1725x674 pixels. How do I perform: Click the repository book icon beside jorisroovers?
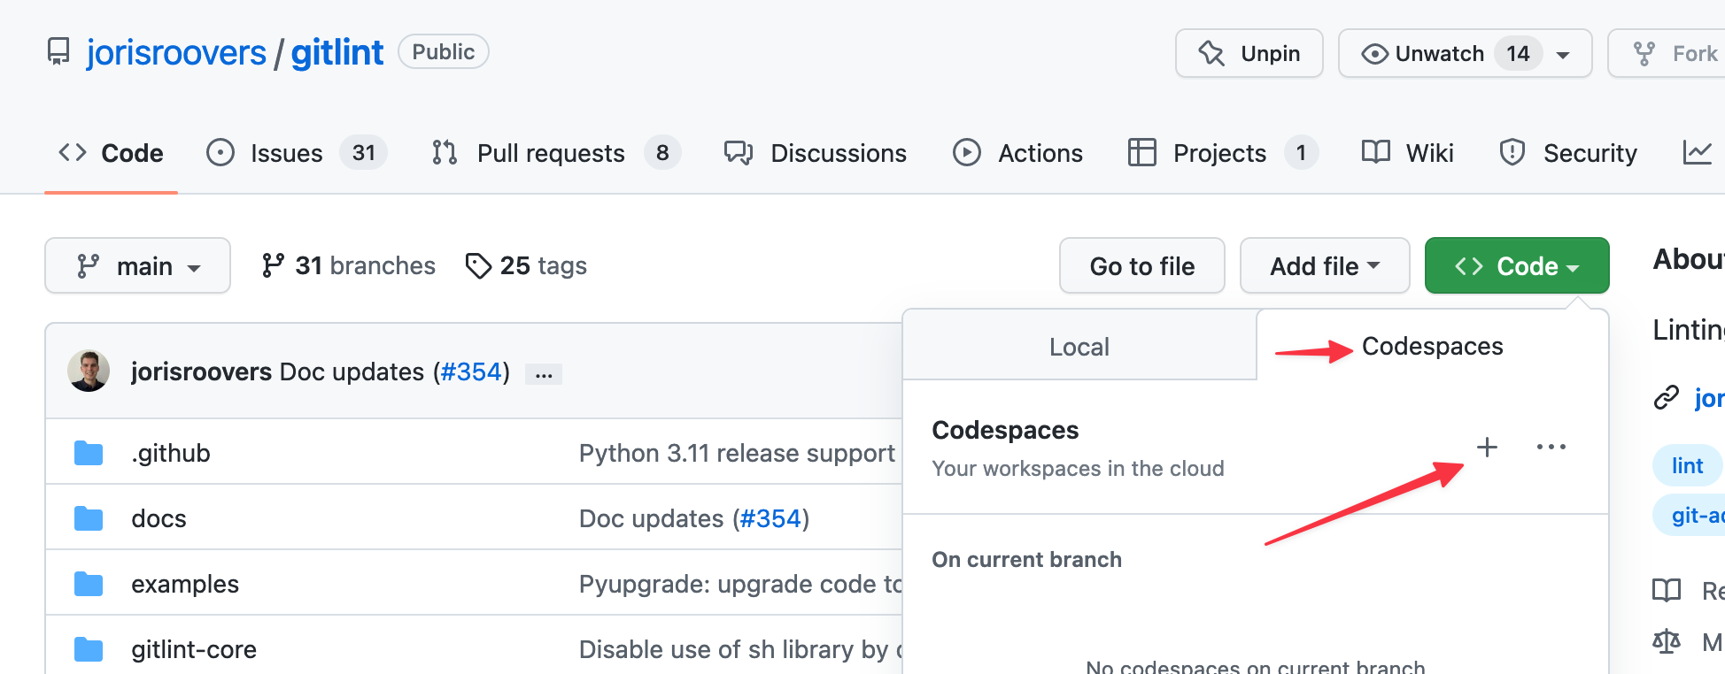point(58,52)
